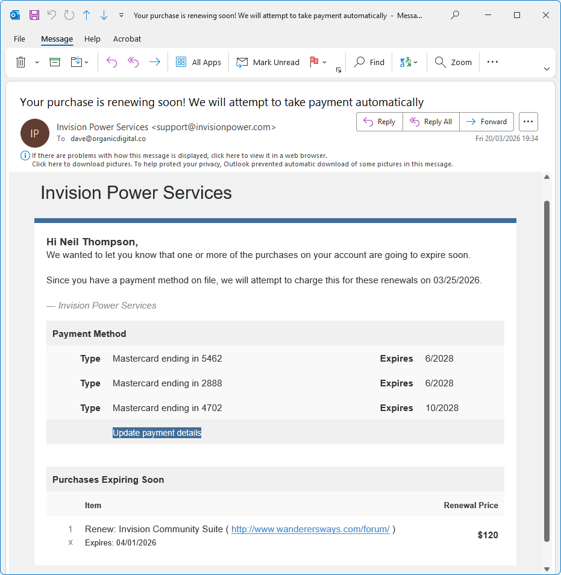Expand the ribbon display options chevron
The height and width of the screenshot is (575, 561).
pyautogui.click(x=547, y=69)
